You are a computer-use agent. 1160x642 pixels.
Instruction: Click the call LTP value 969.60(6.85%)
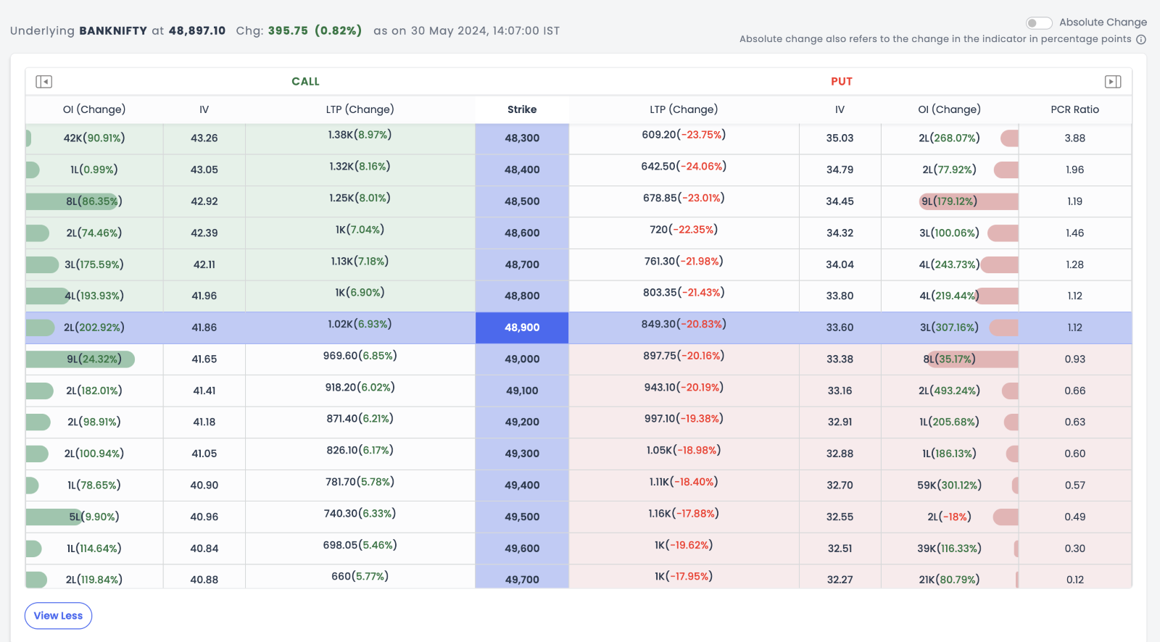tap(360, 356)
